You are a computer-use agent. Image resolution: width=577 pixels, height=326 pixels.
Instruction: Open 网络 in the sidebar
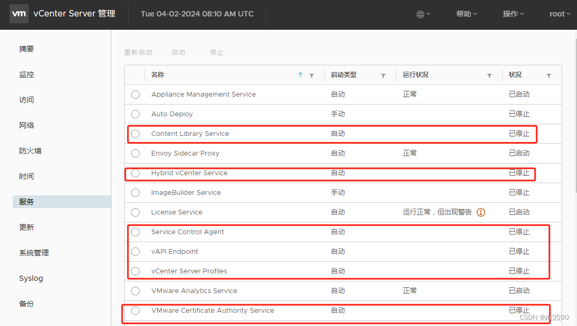coord(27,125)
